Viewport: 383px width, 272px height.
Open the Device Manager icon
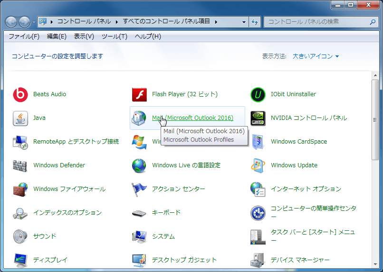(258, 260)
